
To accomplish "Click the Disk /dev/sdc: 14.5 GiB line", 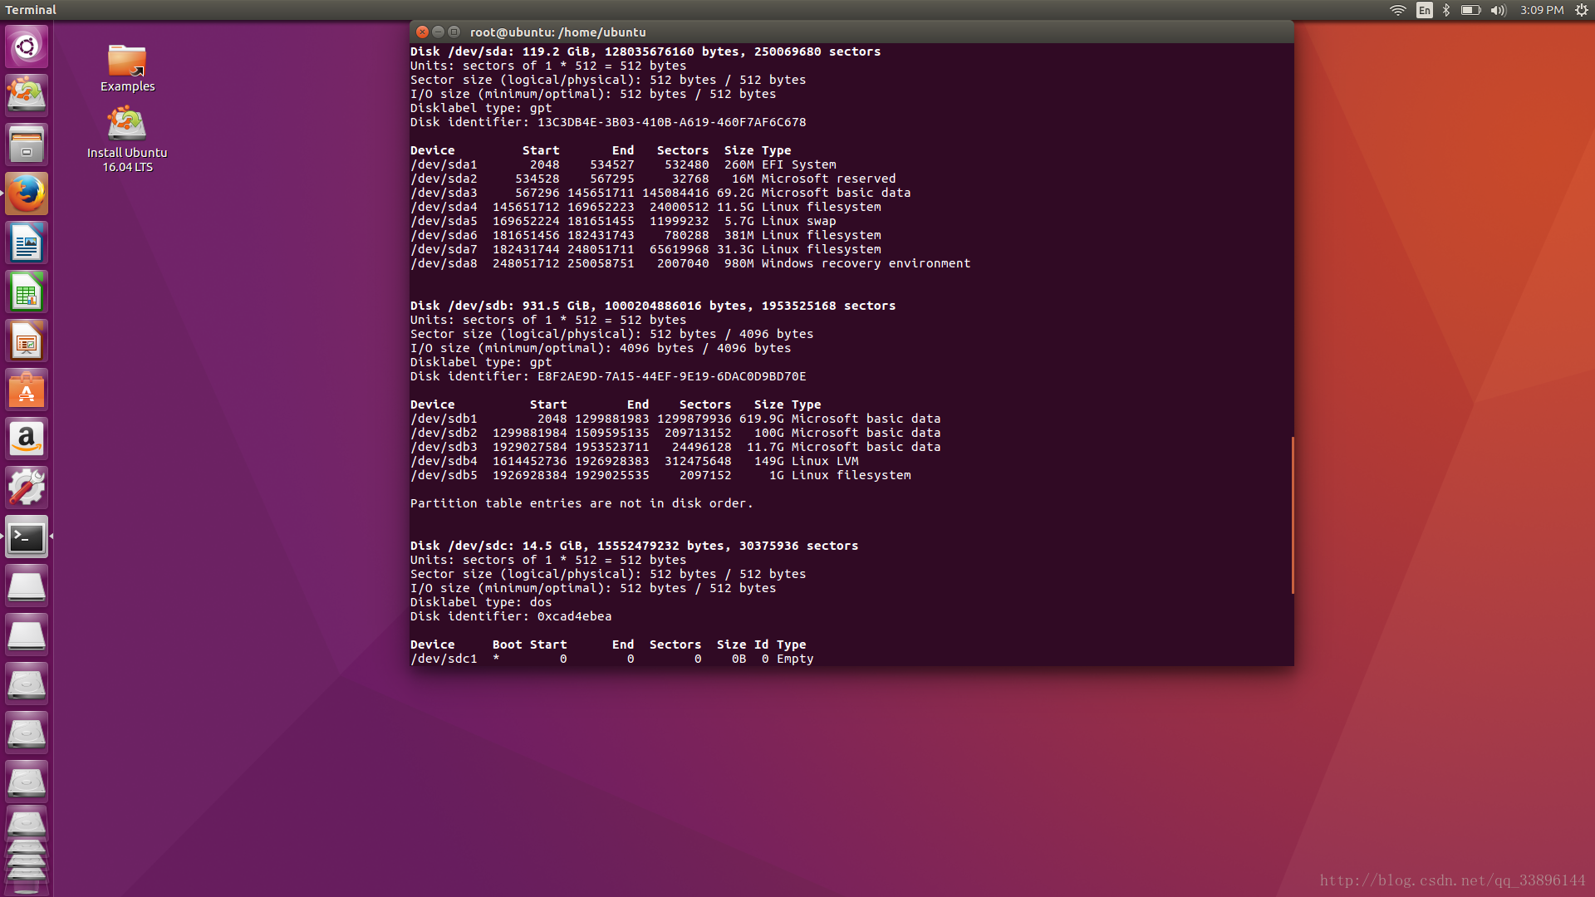I will pyautogui.click(x=635, y=546).
